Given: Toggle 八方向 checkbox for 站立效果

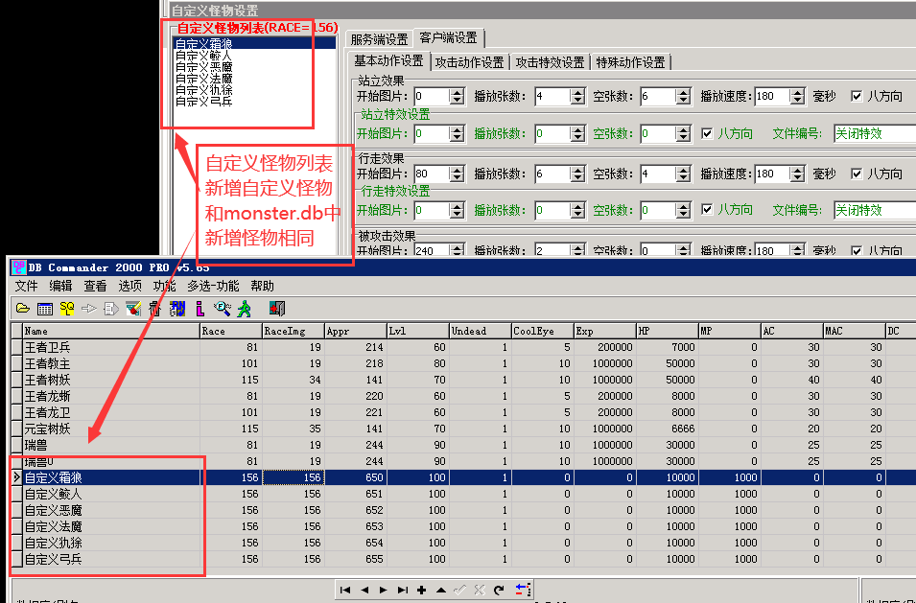Looking at the screenshot, I should pyautogui.click(x=857, y=96).
